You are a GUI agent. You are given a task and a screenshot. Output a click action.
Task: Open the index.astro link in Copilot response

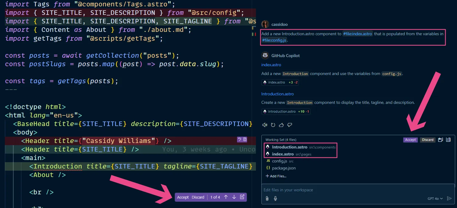(271, 65)
